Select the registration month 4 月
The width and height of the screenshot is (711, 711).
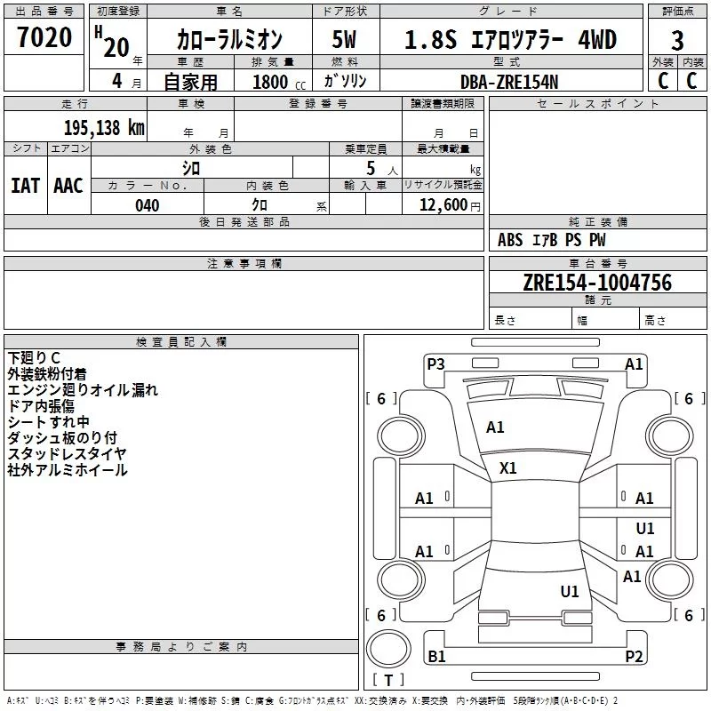click(x=127, y=81)
